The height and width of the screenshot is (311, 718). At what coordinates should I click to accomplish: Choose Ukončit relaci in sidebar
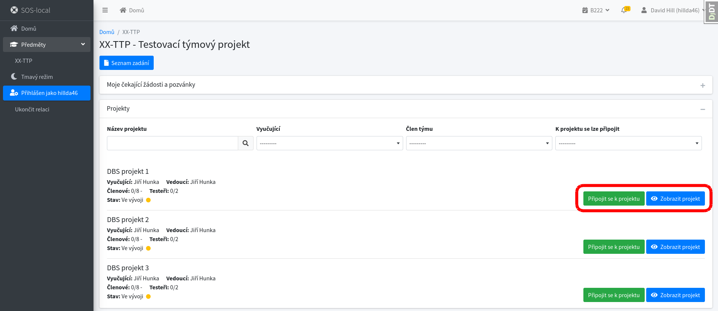pos(47,109)
